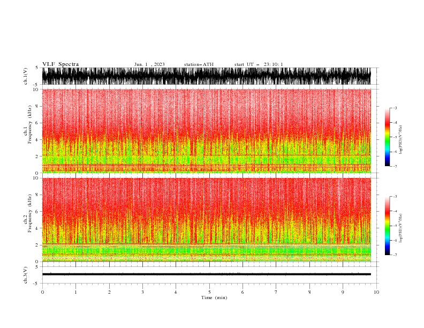The image size is (424, 328).
Task: Select the date label Jun. 1, 2023
Action: 149,64
